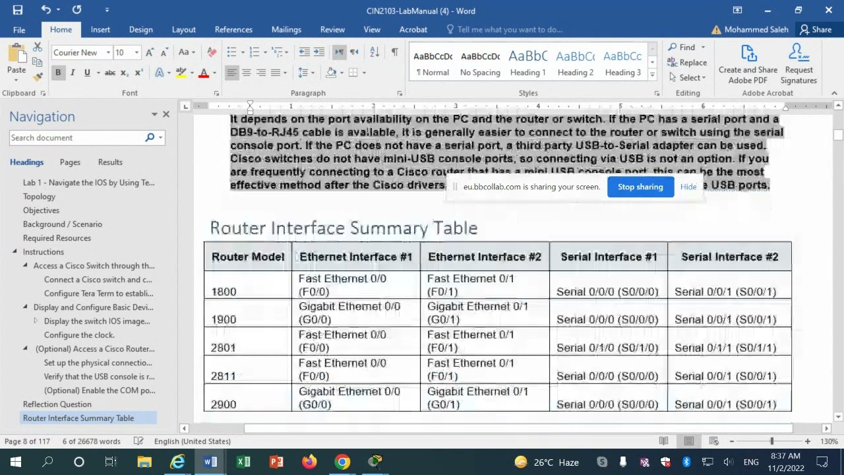This screenshot has width=844, height=475.
Task: Adjust the zoom slider in status bar
Action: [x=771, y=441]
